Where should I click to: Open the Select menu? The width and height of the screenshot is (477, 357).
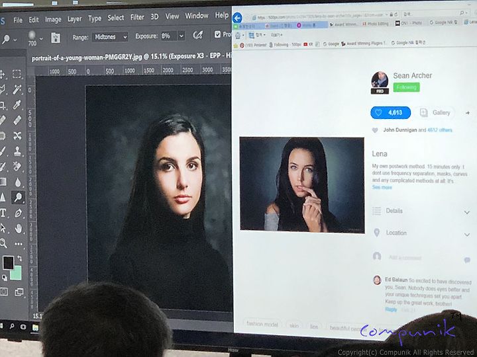[115, 18]
